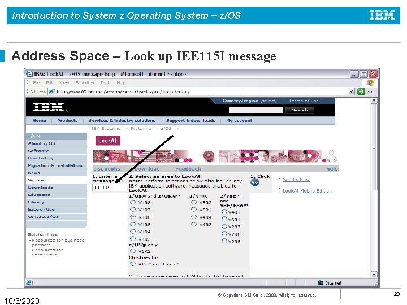Image resolution: width=407 pixels, height=305 pixels.
Task: Click the IBM site search text box
Action: click(x=256, y=110)
